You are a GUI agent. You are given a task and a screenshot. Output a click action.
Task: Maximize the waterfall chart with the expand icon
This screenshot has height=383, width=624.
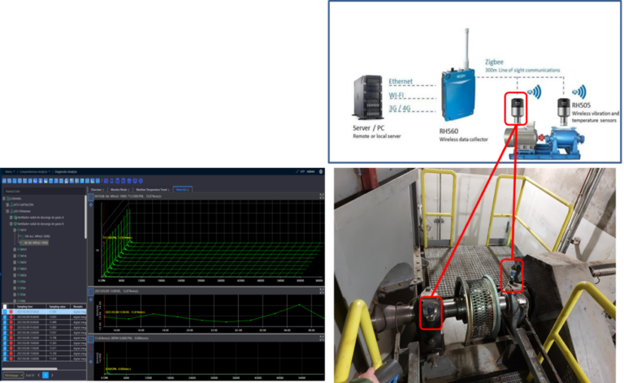(x=322, y=196)
